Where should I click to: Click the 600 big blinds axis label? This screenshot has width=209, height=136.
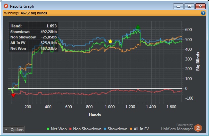pos(188,29)
